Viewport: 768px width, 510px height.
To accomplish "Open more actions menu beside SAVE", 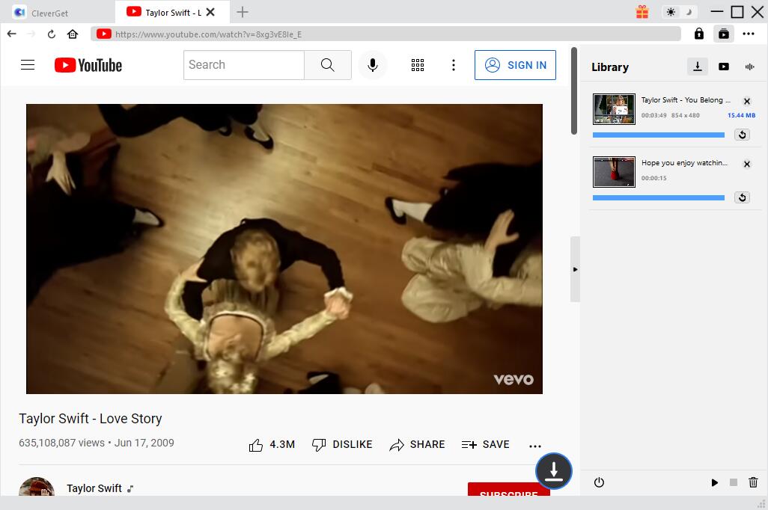I will pos(534,446).
